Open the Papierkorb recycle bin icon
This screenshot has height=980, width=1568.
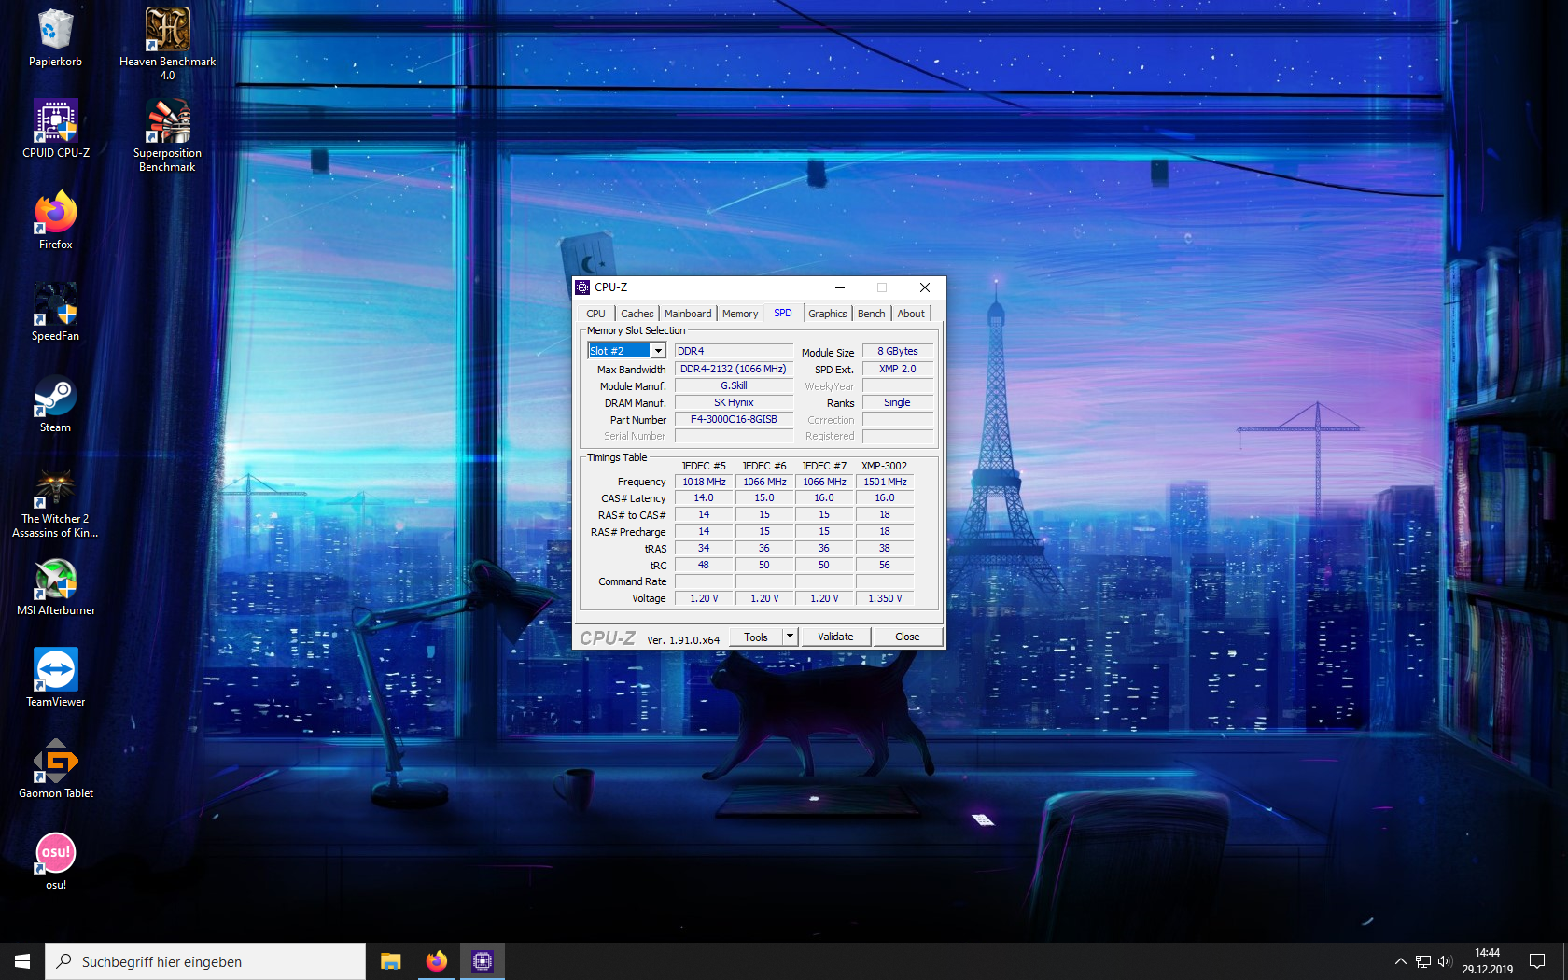(x=55, y=38)
